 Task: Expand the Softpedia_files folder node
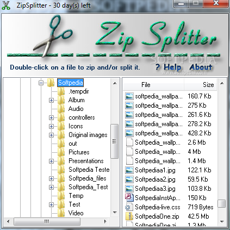point(51,178)
